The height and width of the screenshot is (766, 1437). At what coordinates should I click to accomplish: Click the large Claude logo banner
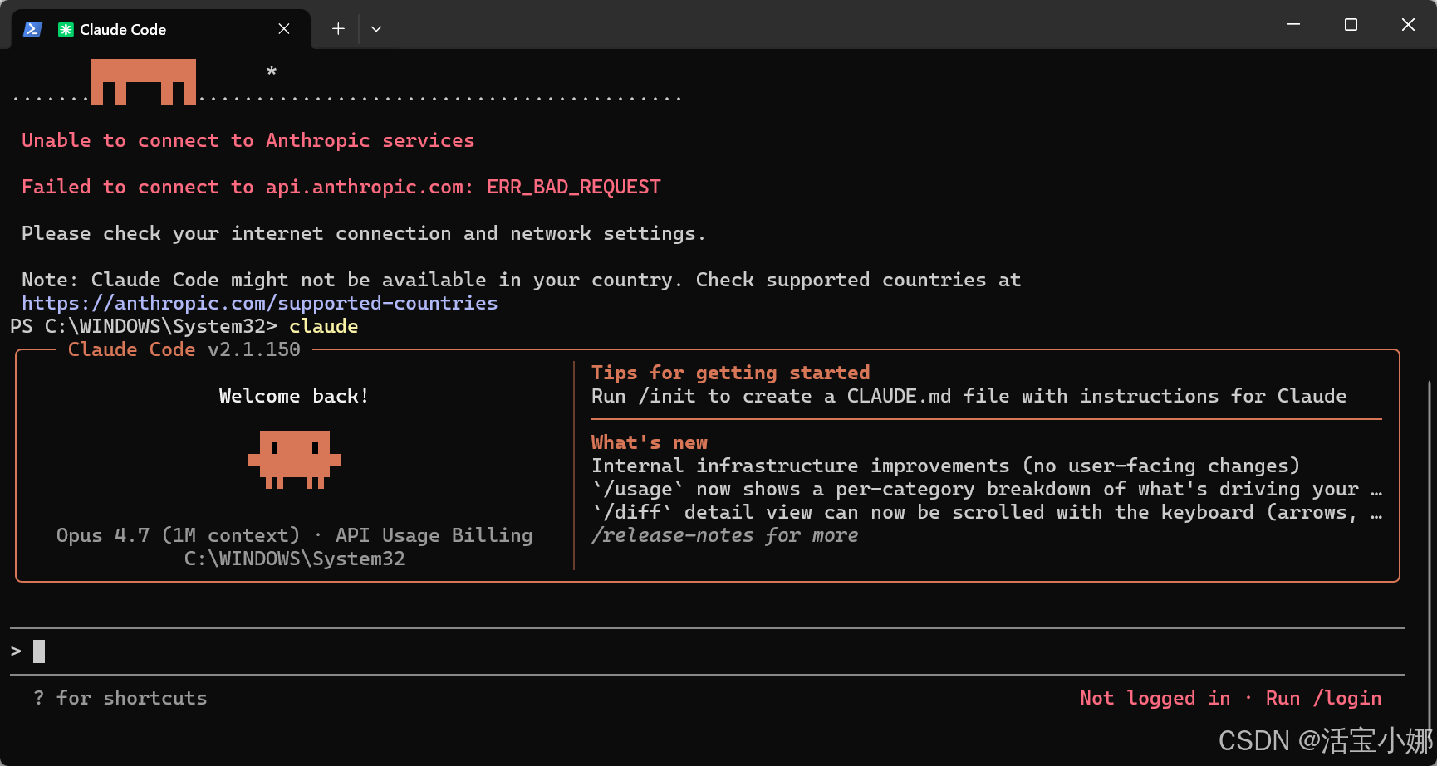click(x=144, y=82)
